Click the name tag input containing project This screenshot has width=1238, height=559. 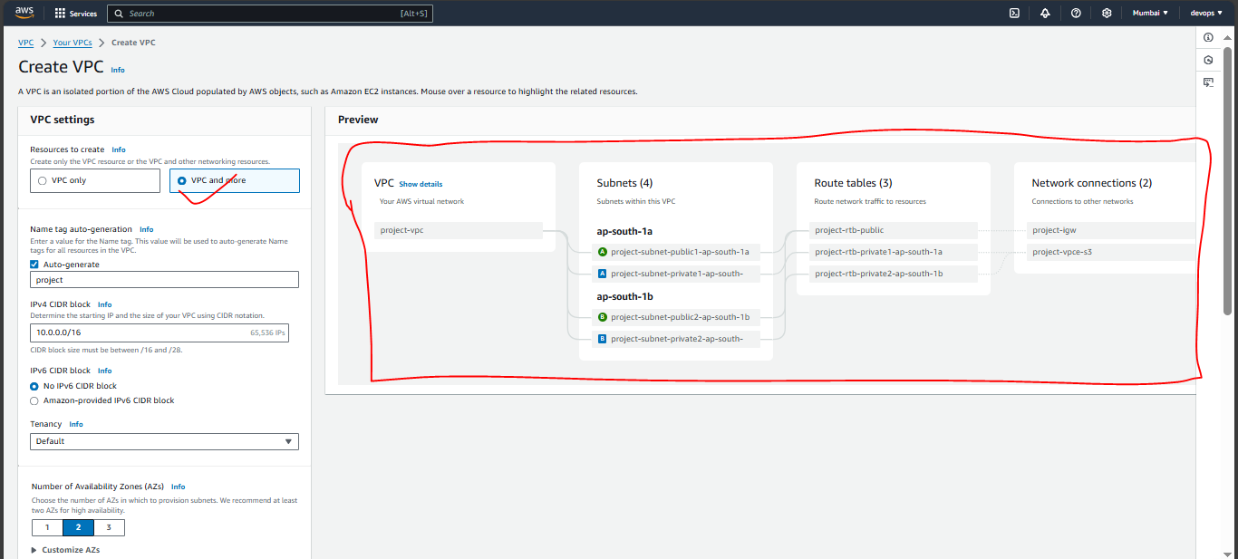pyautogui.click(x=164, y=280)
